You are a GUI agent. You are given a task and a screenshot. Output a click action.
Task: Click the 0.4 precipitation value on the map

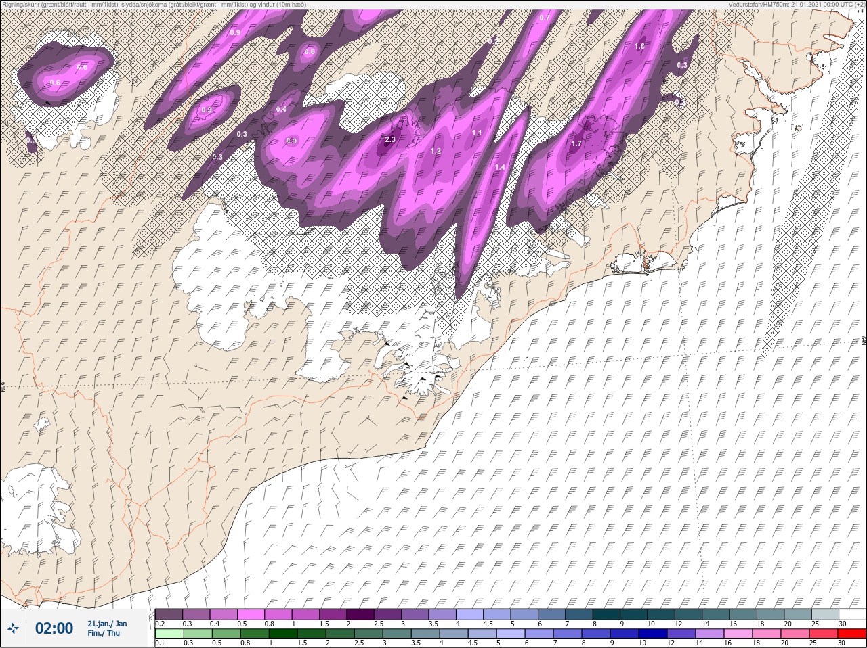point(281,110)
